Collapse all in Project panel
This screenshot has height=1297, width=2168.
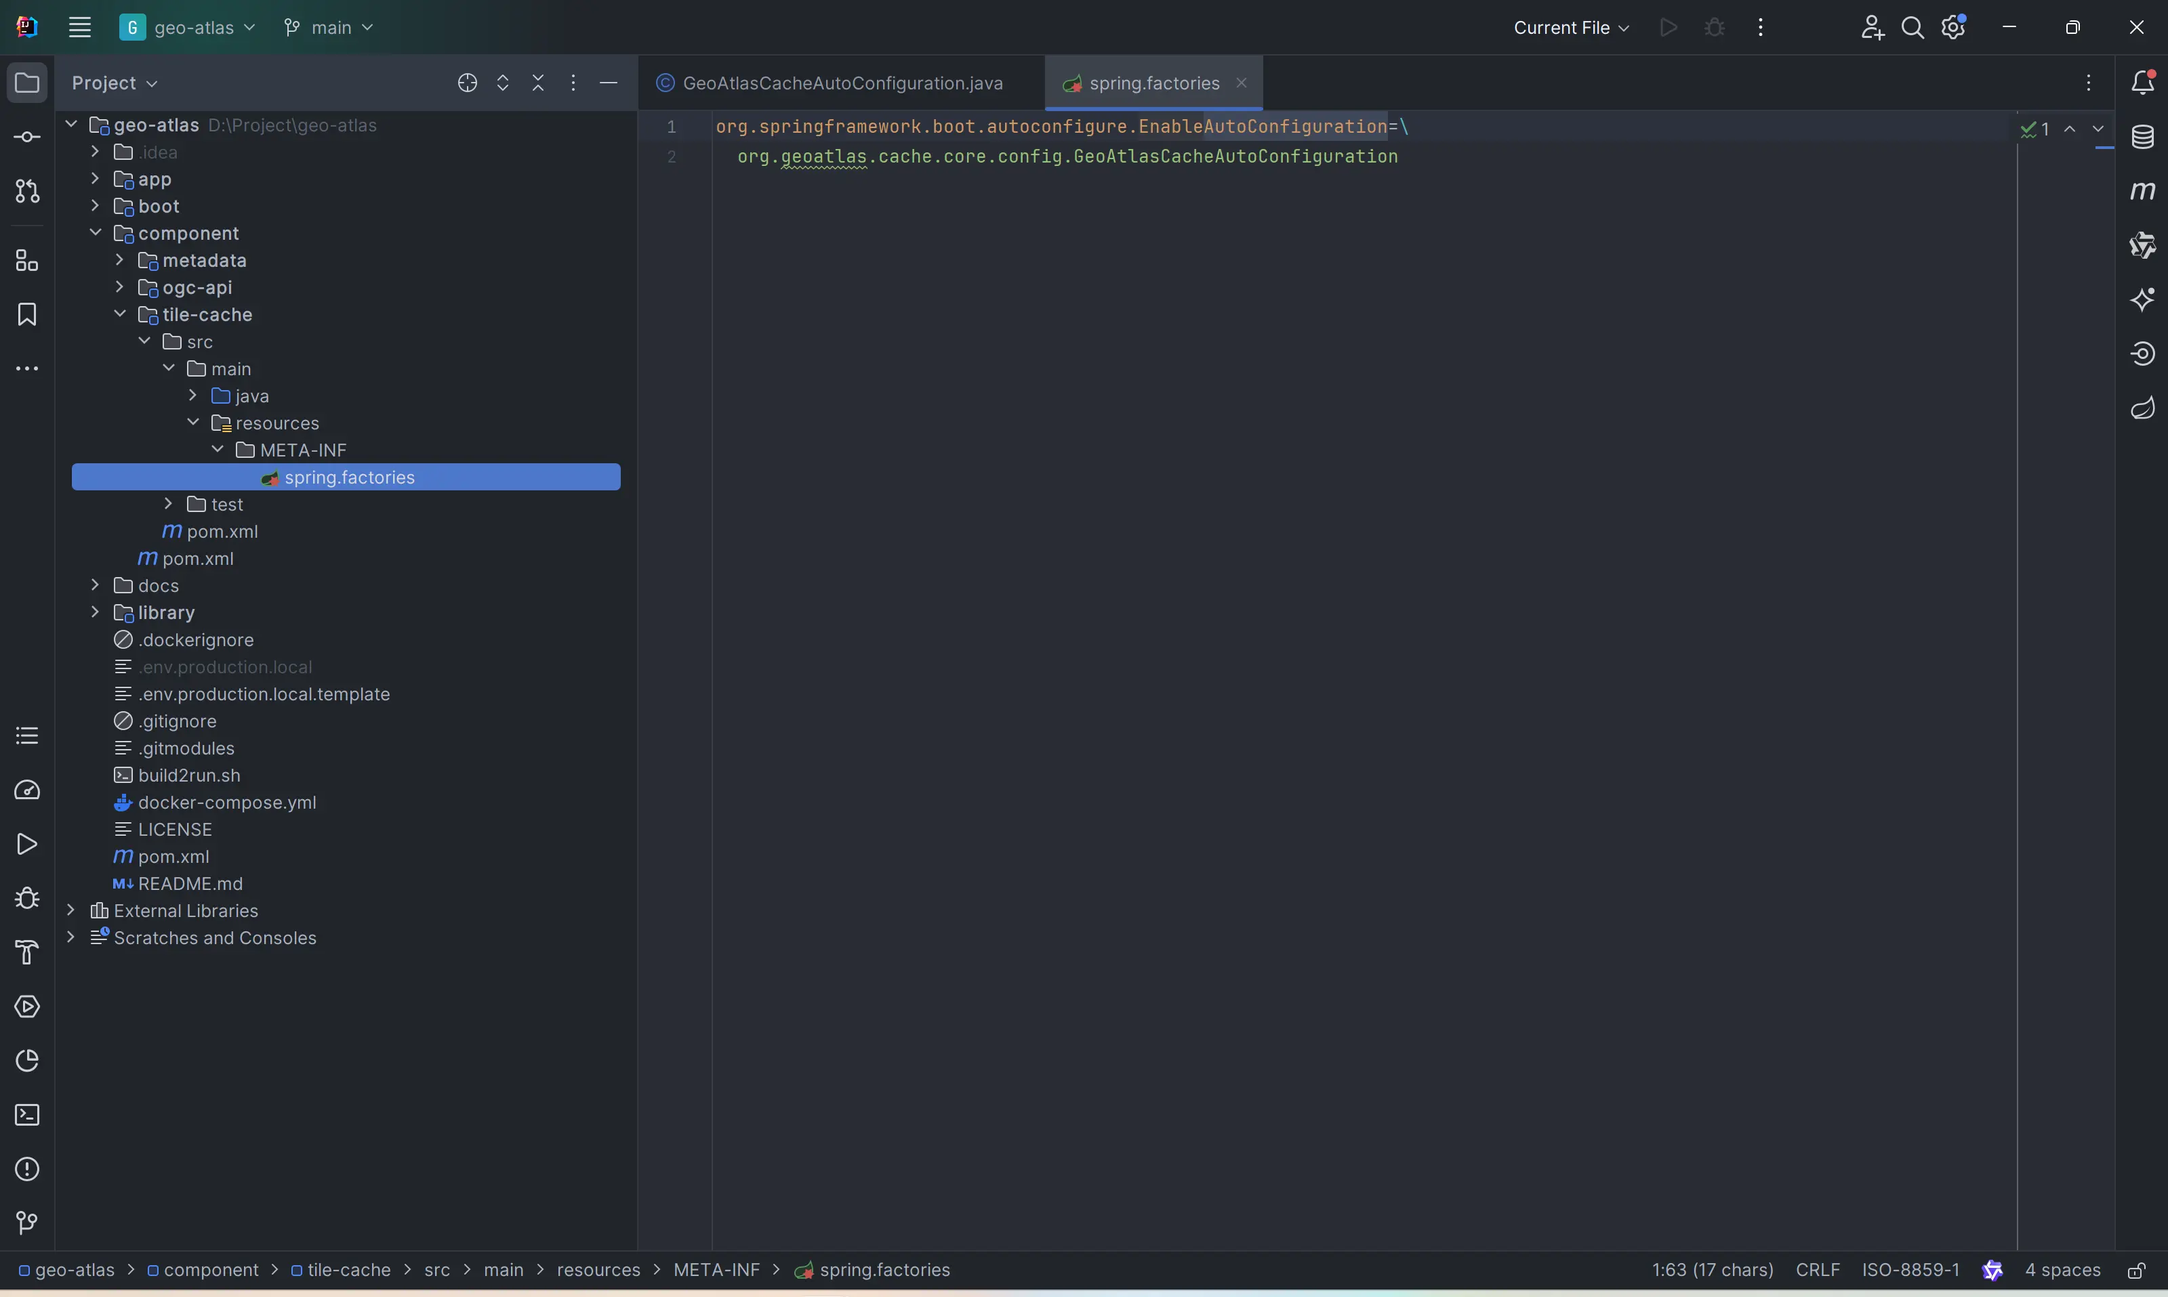click(x=538, y=83)
